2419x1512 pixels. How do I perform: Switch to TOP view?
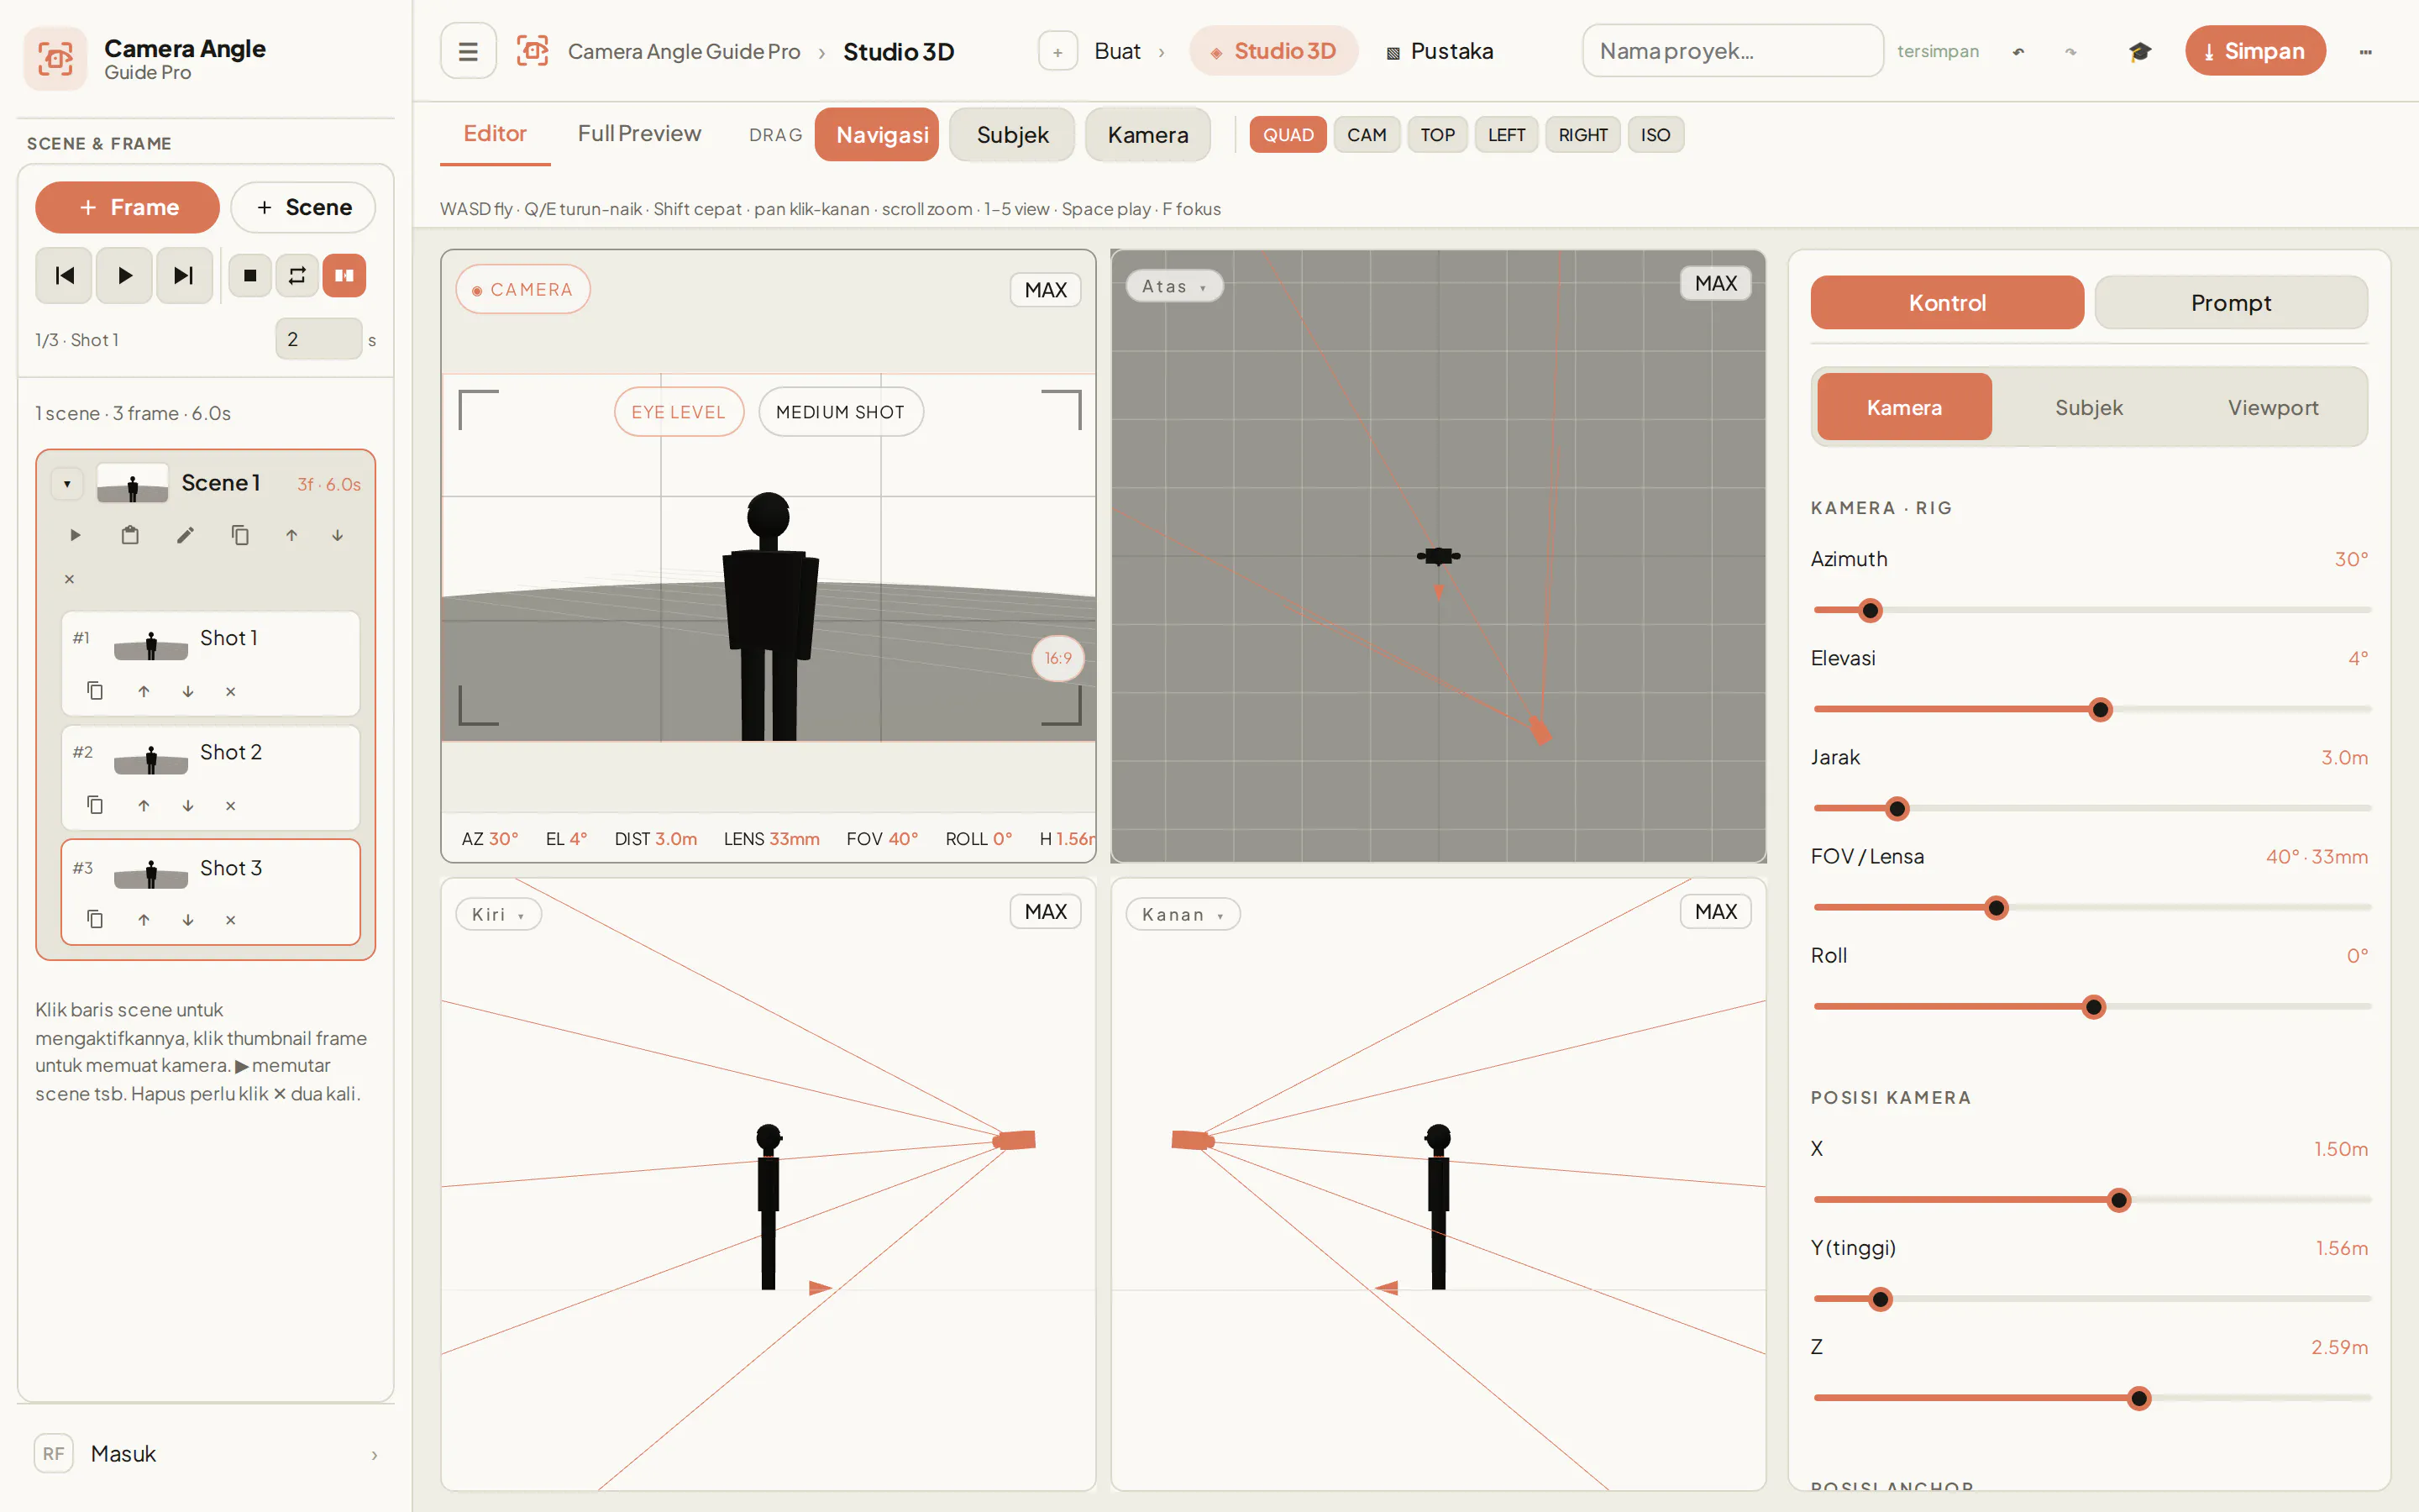coord(1437,135)
